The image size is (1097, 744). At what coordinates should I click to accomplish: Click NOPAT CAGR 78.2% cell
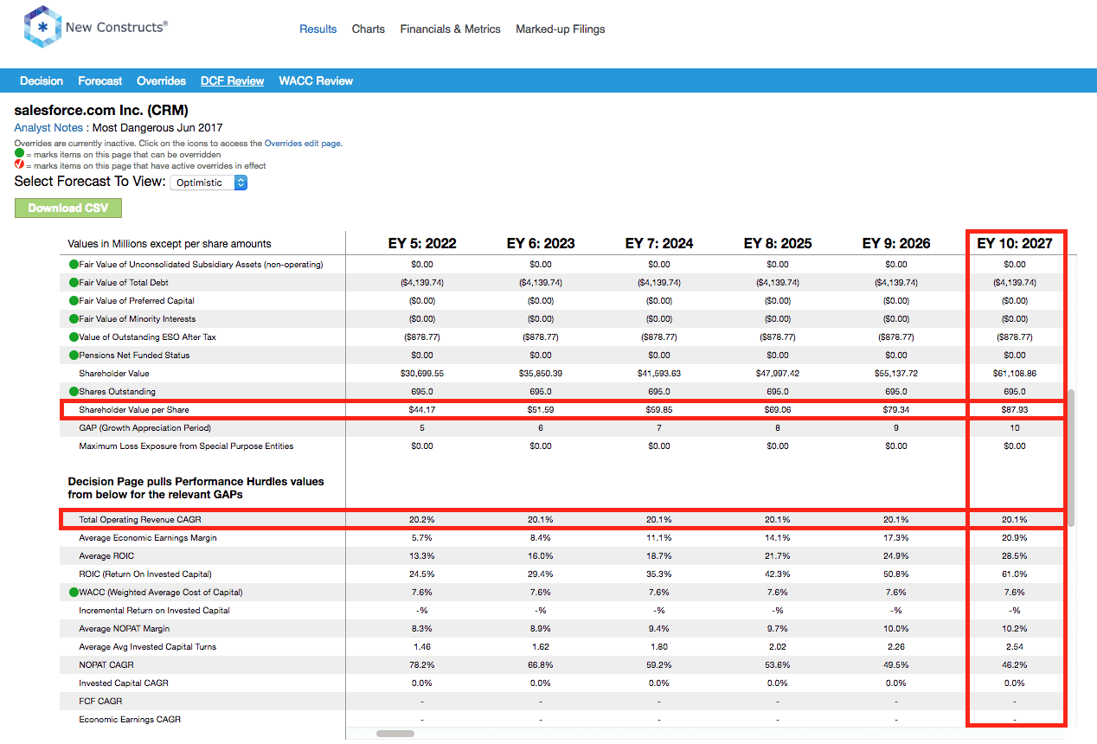422,664
